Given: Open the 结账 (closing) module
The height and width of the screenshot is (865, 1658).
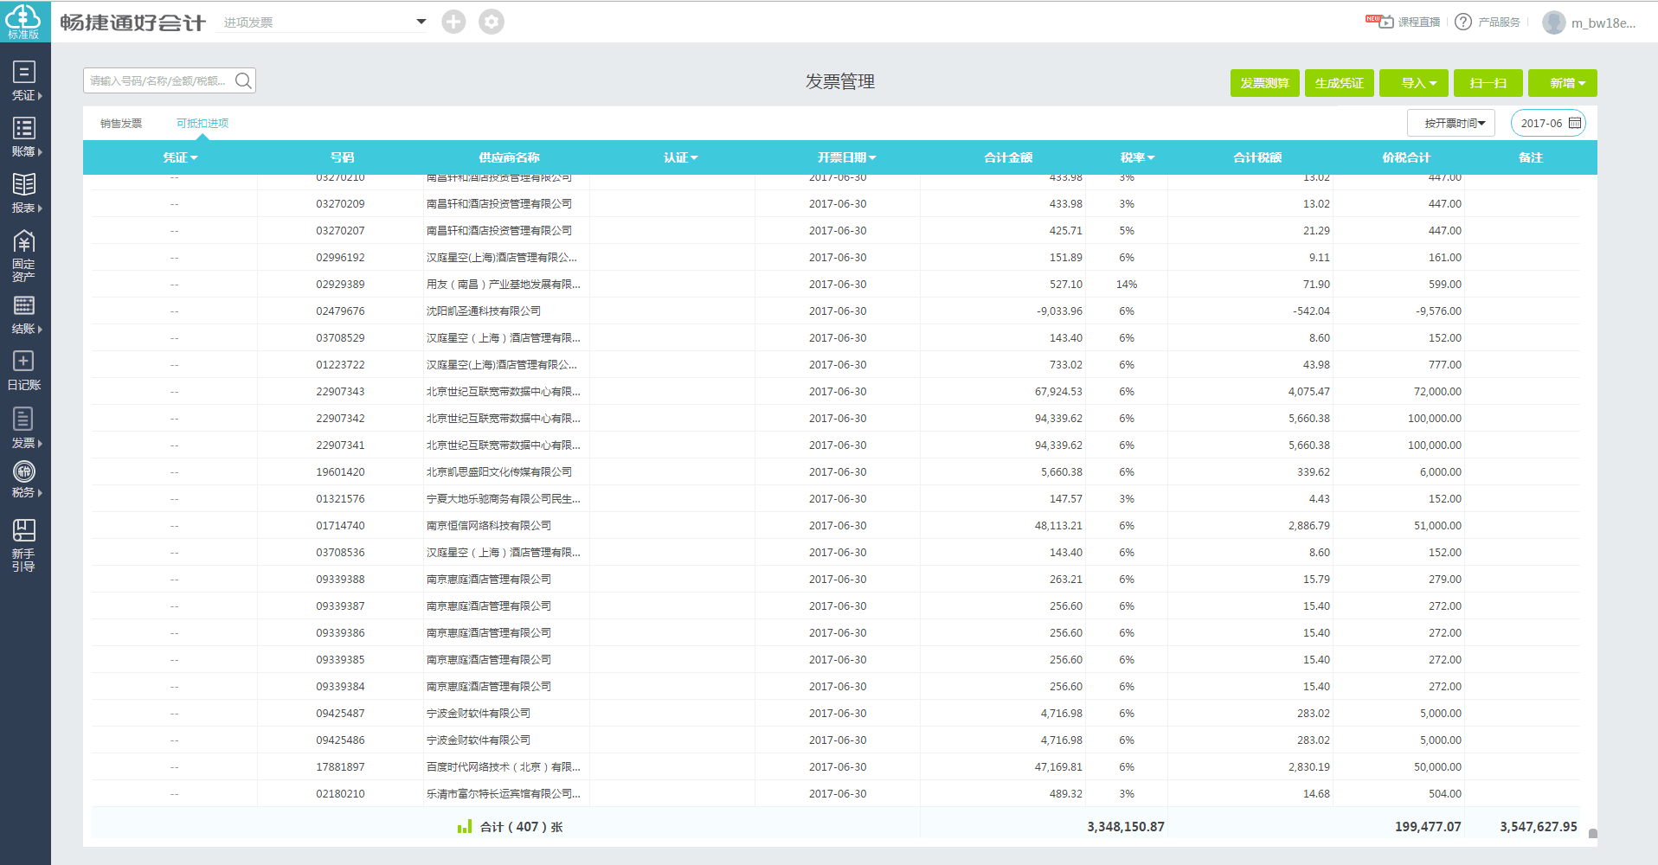Looking at the screenshot, I should [x=25, y=313].
